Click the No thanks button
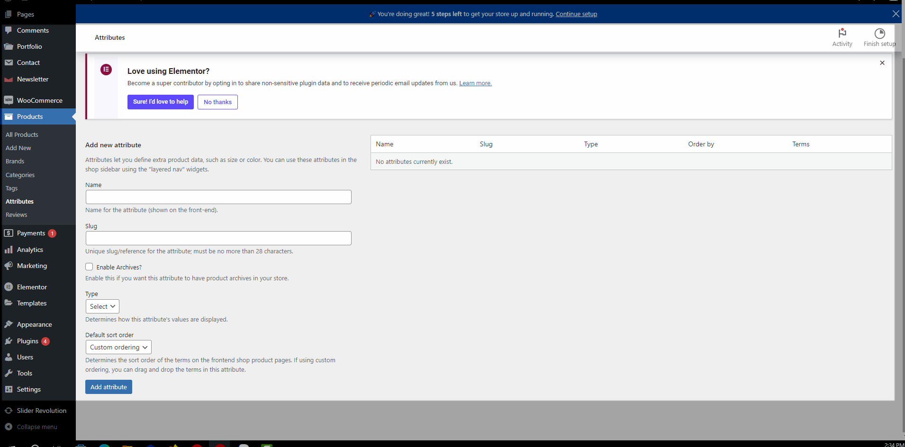 click(217, 102)
